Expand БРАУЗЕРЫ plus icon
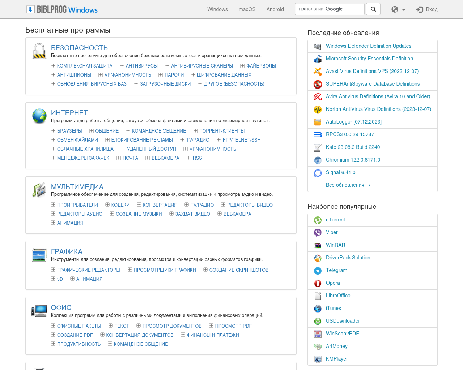 [x=53, y=131]
